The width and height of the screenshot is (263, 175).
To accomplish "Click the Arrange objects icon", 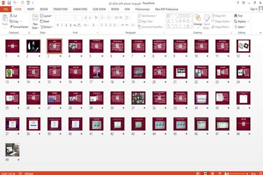I will coord(198,21).
